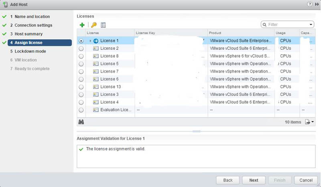Screen dimensions: 321x187
Task: Sort by the Product column header
Action: (x=241, y=33)
